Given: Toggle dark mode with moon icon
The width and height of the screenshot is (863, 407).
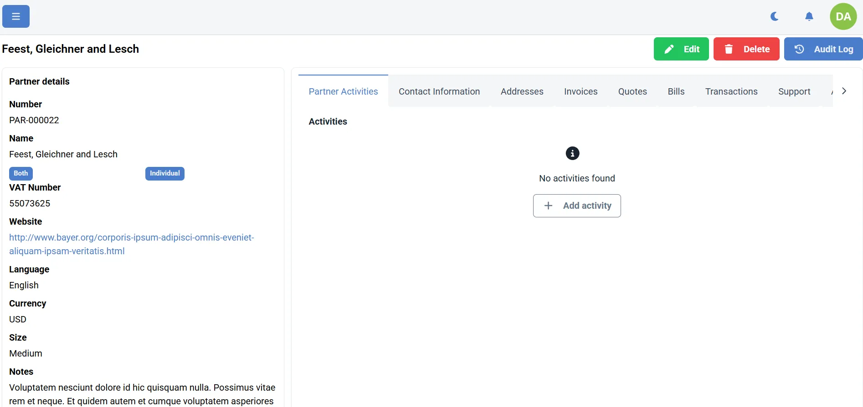Looking at the screenshot, I should point(774,17).
